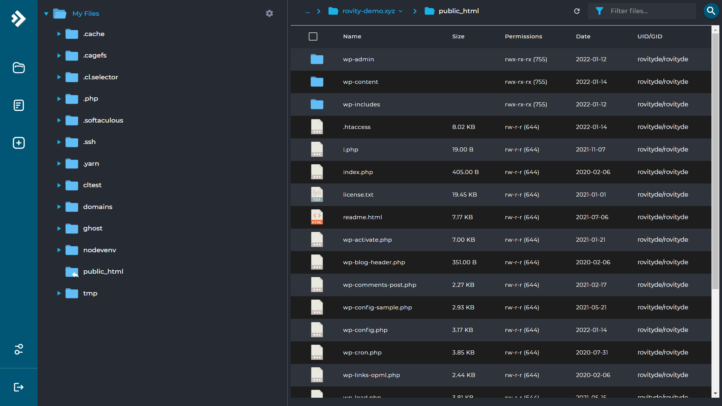Viewport: 722px width, 406px height.
Task: Click the public_html breadcrumb folder icon
Action: click(x=429, y=11)
